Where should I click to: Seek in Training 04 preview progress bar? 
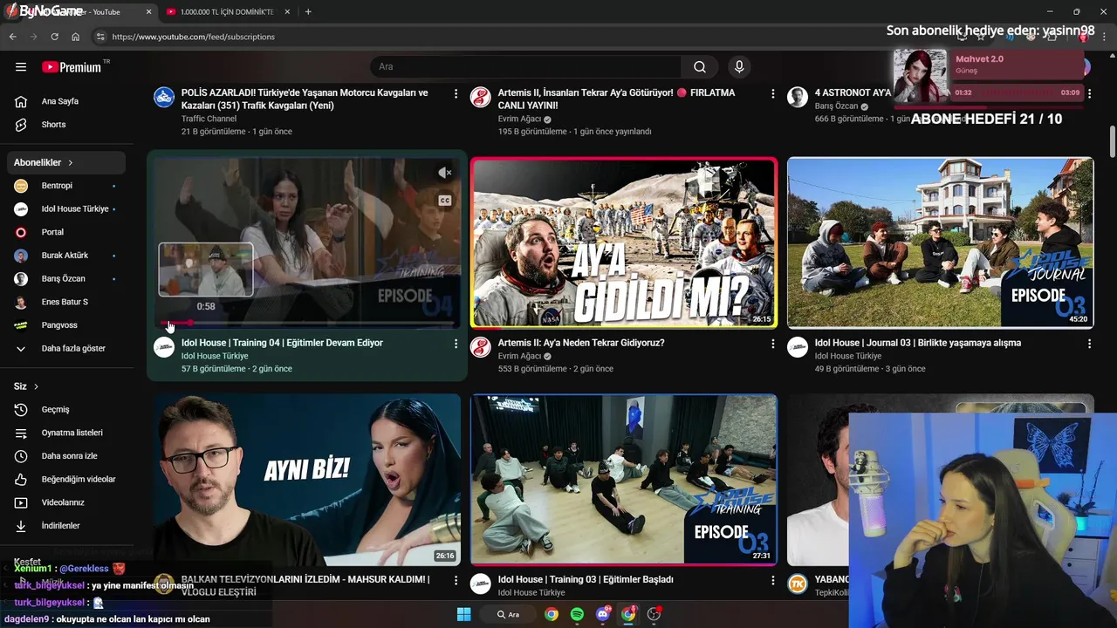307,324
